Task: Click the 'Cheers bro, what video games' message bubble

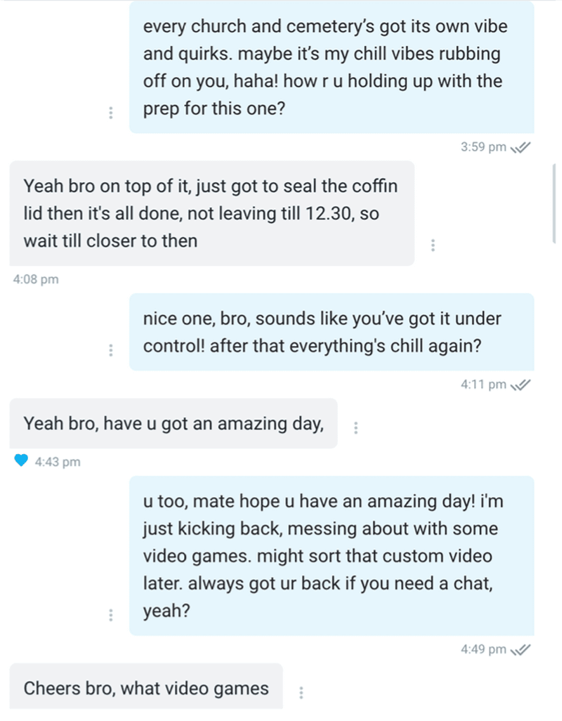Action: click(146, 689)
